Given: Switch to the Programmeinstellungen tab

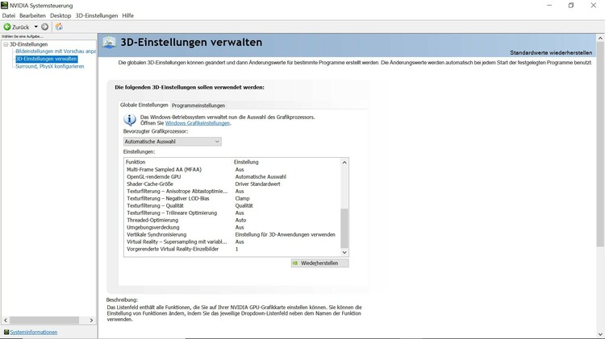Looking at the screenshot, I should tap(198, 105).
